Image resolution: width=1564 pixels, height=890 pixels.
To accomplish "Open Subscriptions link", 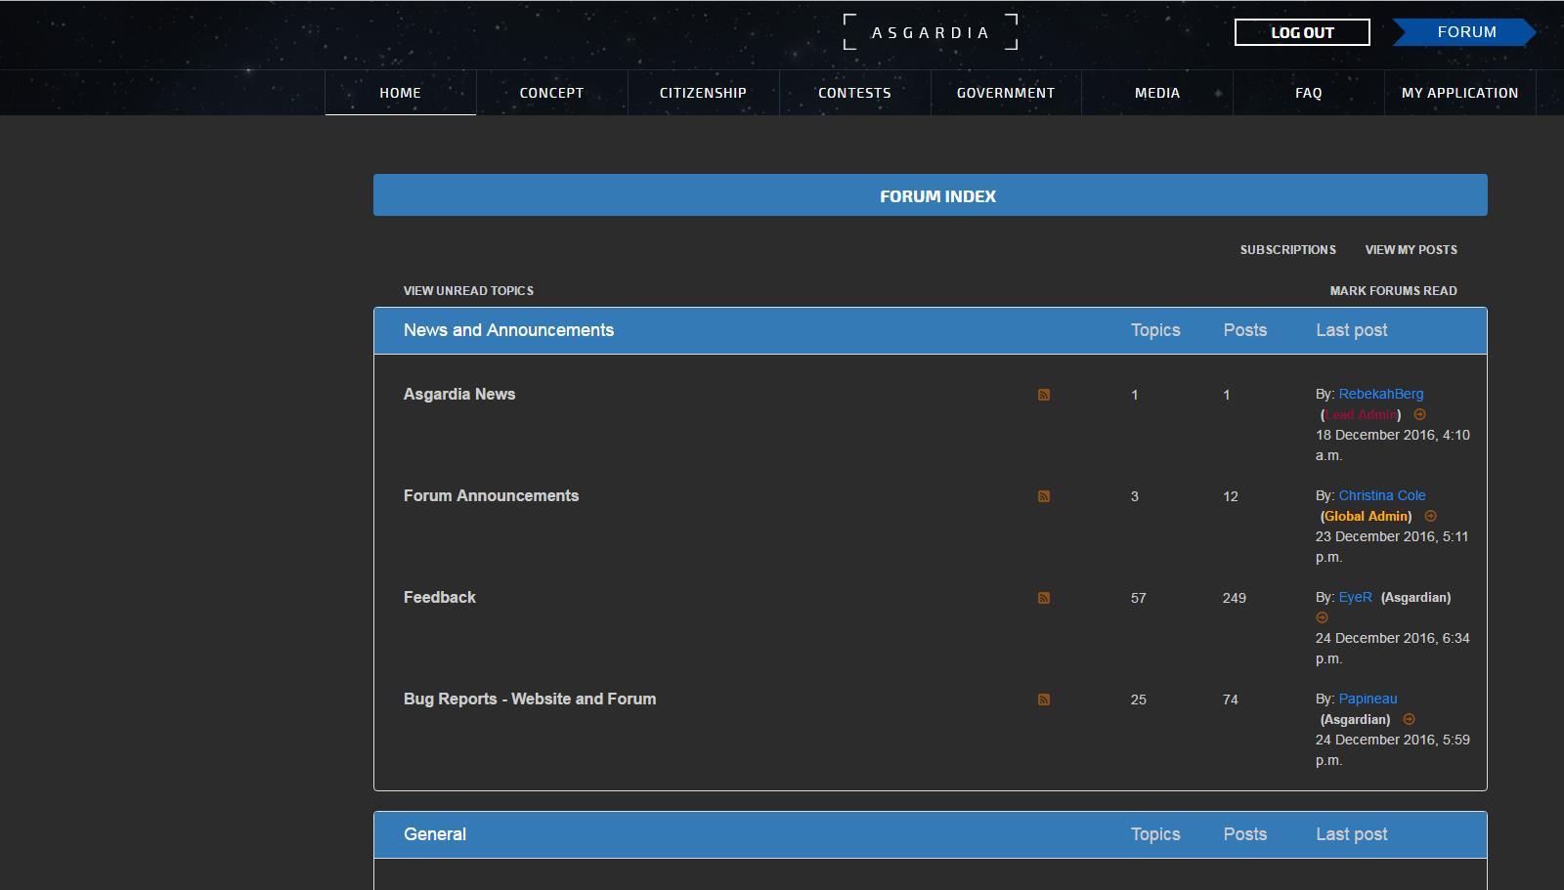I will [1288, 250].
